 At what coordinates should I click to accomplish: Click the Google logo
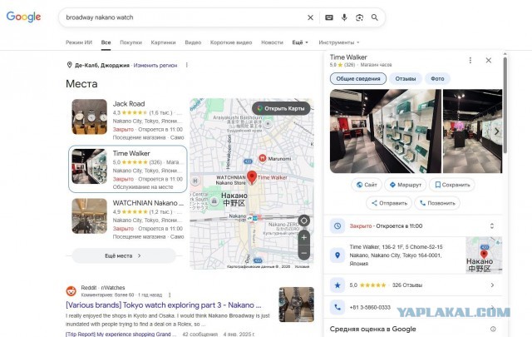23,17
